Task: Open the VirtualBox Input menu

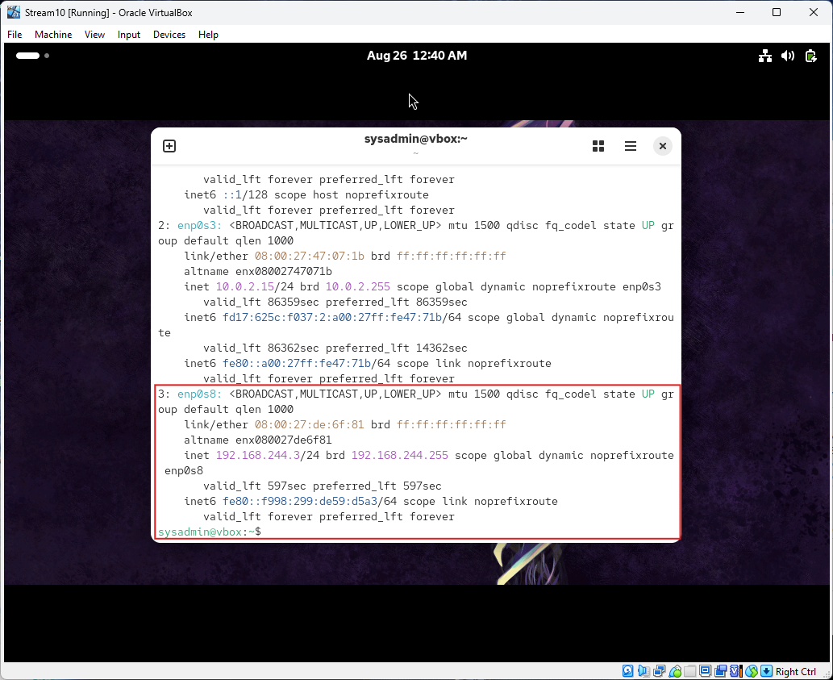Action: (x=128, y=35)
